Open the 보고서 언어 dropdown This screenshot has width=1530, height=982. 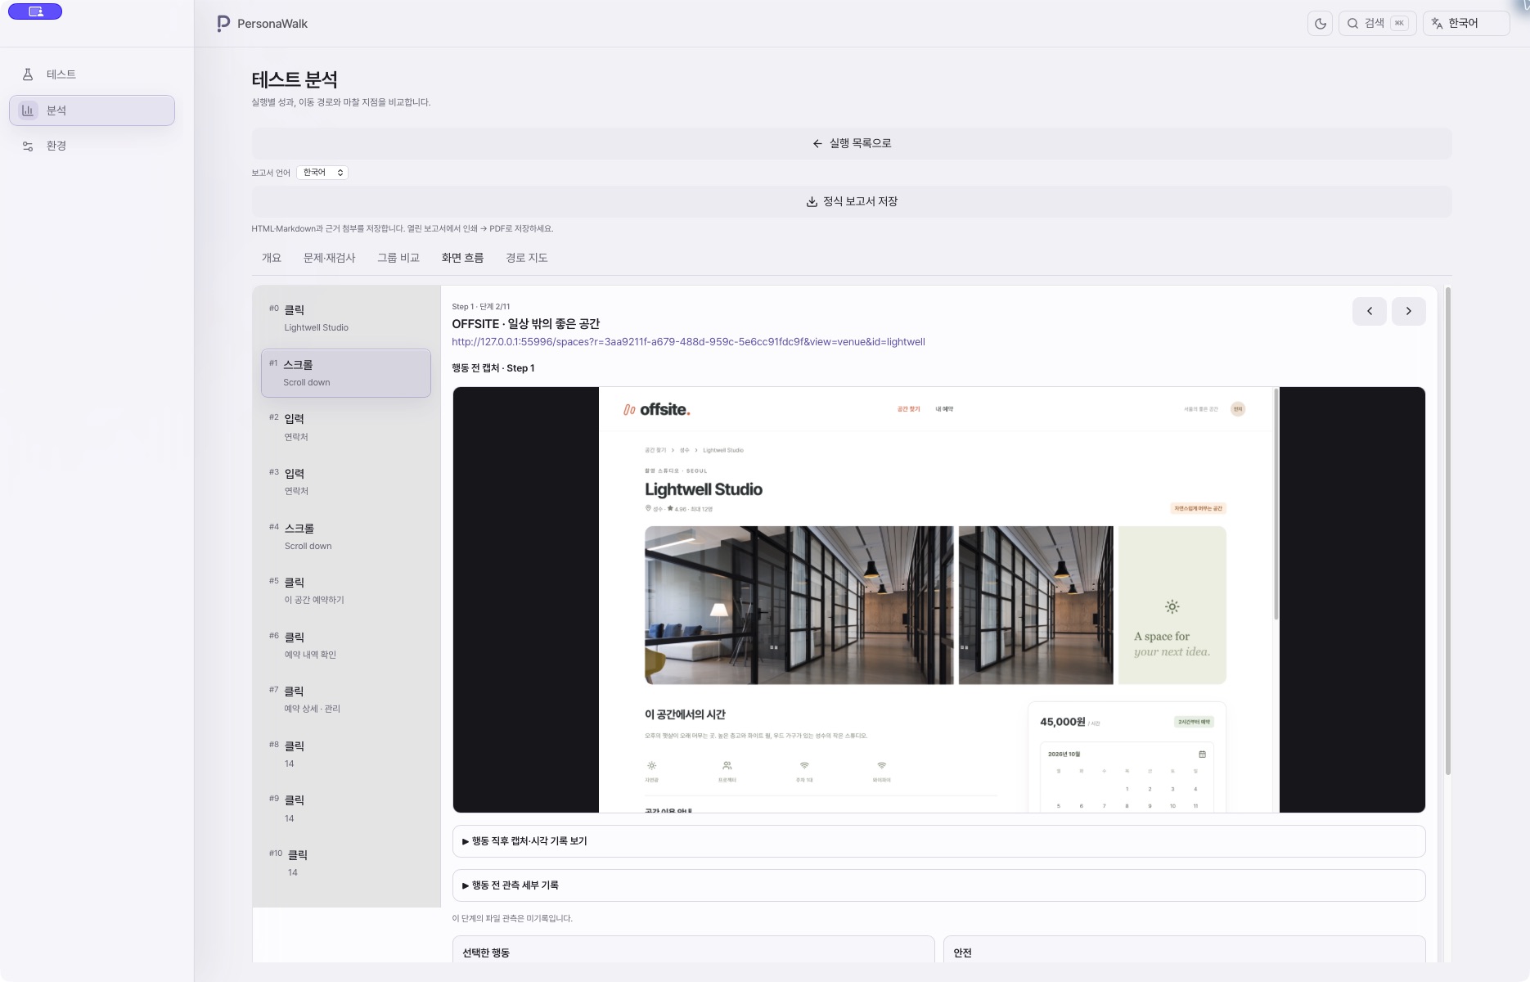coord(322,173)
